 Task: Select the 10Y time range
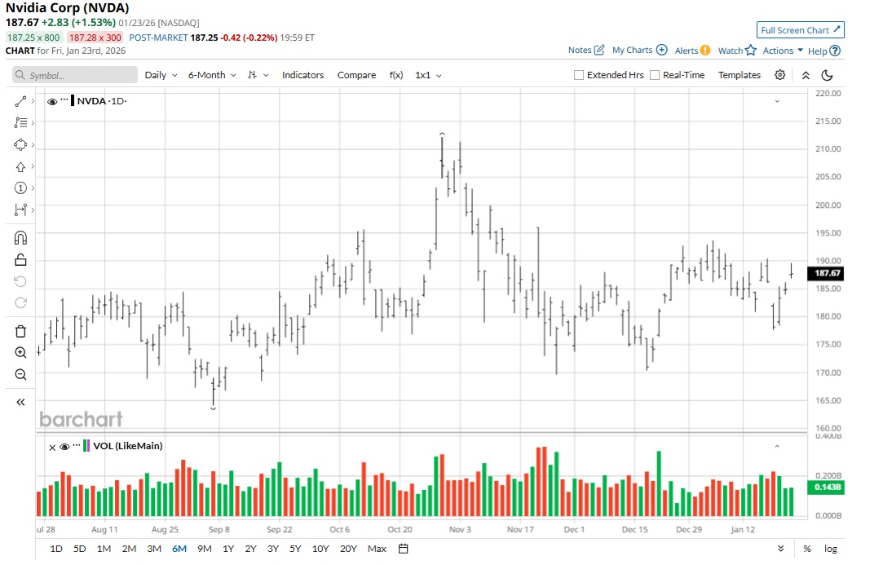tap(320, 549)
